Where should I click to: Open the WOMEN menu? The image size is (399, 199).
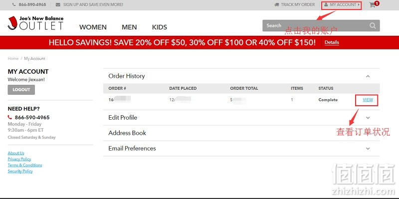coord(93,27)
